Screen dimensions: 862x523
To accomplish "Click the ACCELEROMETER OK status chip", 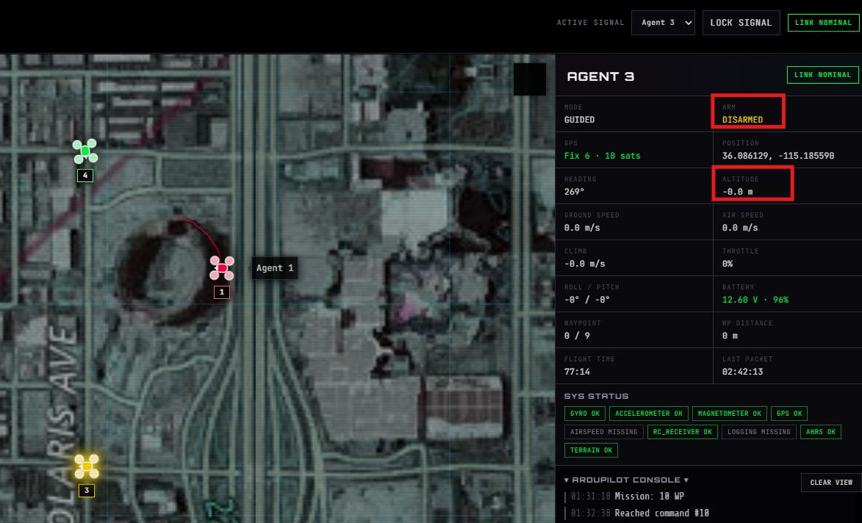I will coord(649,414).
